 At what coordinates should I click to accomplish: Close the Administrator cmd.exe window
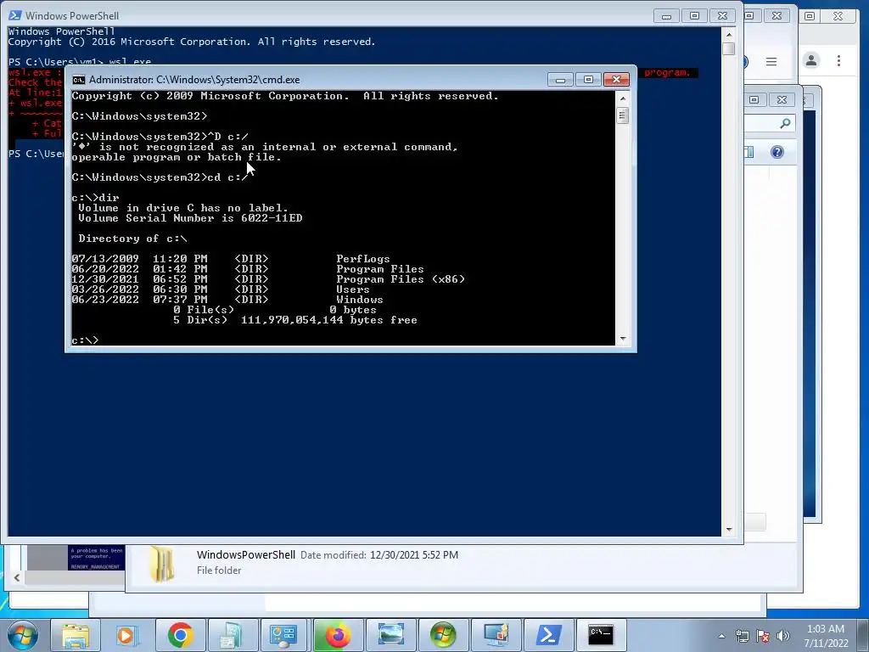click(x=616, y=80)
